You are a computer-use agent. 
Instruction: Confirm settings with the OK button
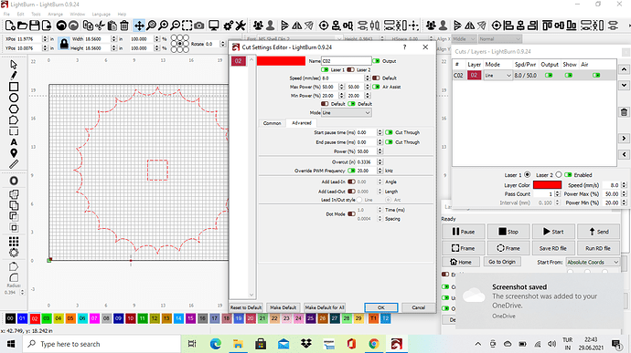pos(380,307)
